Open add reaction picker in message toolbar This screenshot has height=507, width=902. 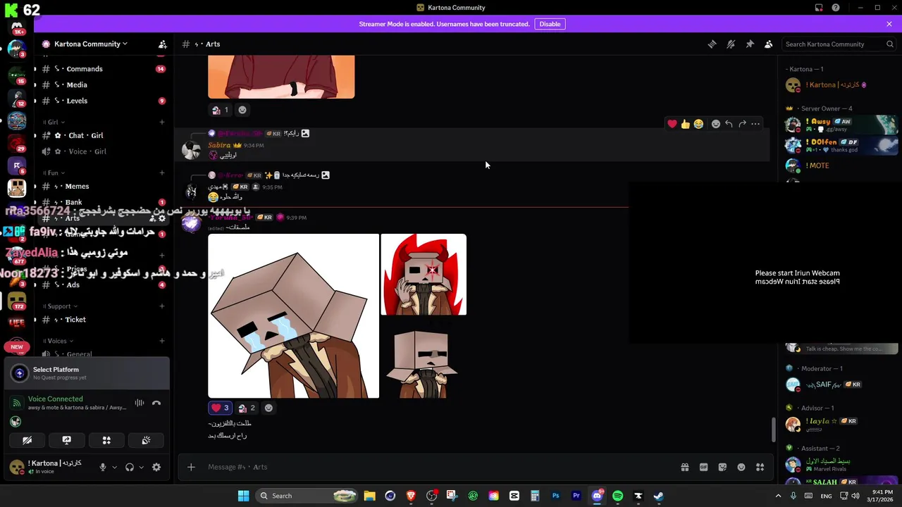(716, 124)
